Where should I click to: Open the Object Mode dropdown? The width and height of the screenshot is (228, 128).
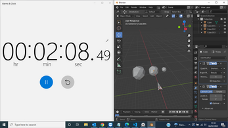[x=125, y=16]
